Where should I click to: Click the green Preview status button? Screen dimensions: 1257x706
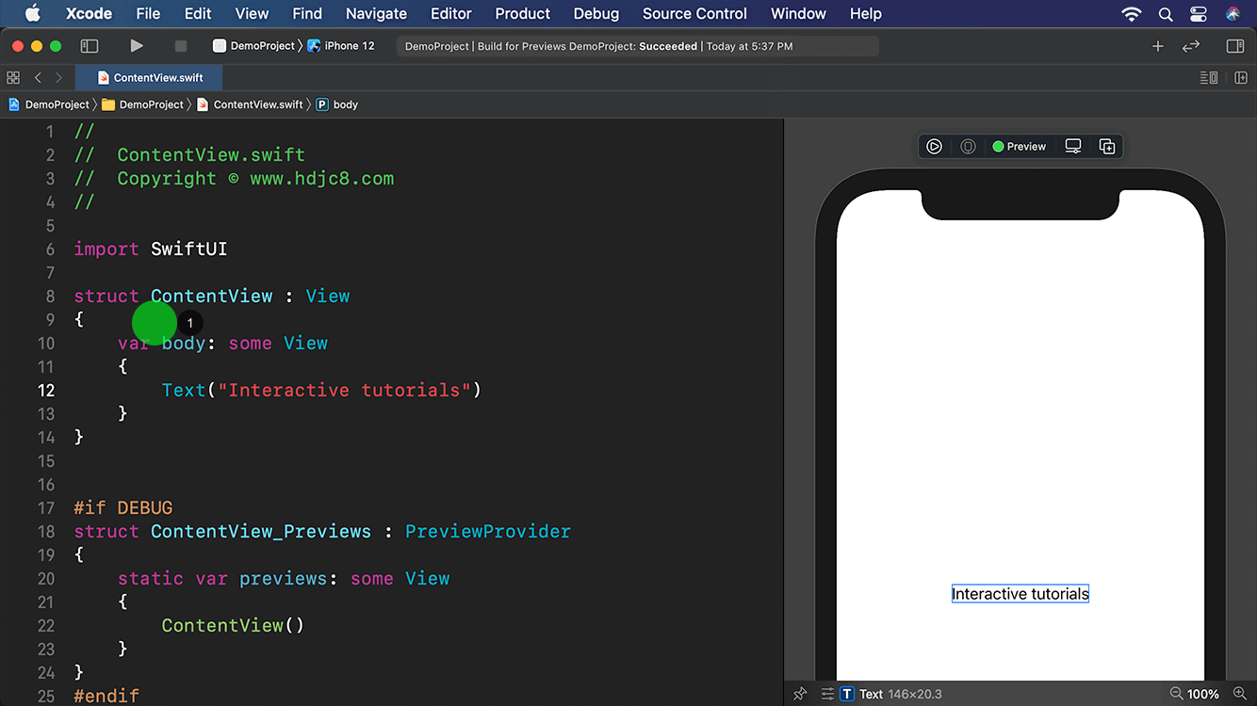pos(1019,146)
